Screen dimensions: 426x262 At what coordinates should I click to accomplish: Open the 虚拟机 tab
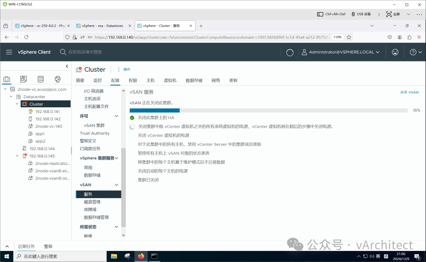pos(170,80)
